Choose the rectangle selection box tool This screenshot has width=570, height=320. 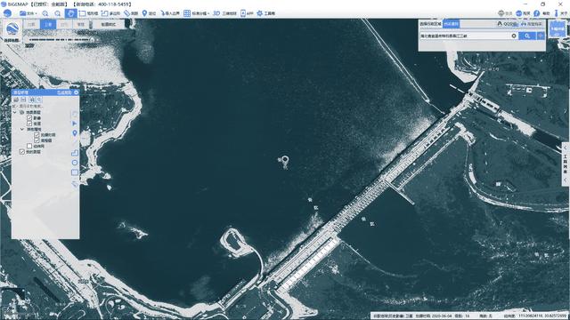[x=88, y=13]
